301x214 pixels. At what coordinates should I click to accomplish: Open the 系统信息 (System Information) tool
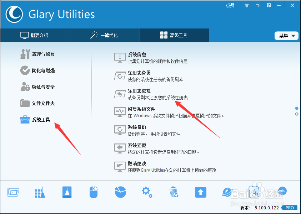pos(137,55)
